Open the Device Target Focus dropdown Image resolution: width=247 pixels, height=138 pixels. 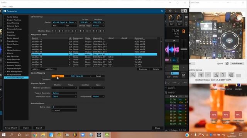pos(98,26)
